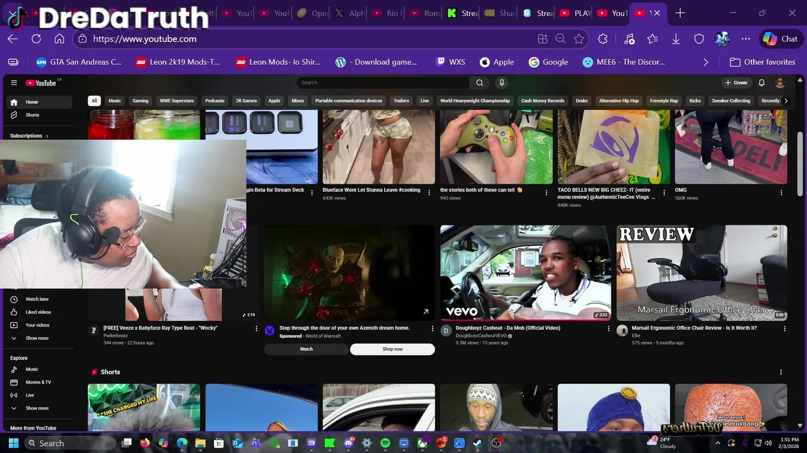The height and width of the screenshot is (453, 807).
Task: Select the Podcasts chip
Action: [215, 101]
